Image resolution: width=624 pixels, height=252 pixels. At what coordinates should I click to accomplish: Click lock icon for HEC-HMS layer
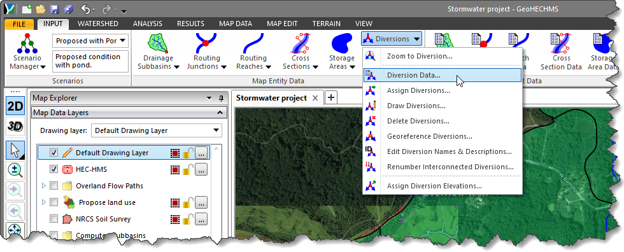(x=188, y=169)
